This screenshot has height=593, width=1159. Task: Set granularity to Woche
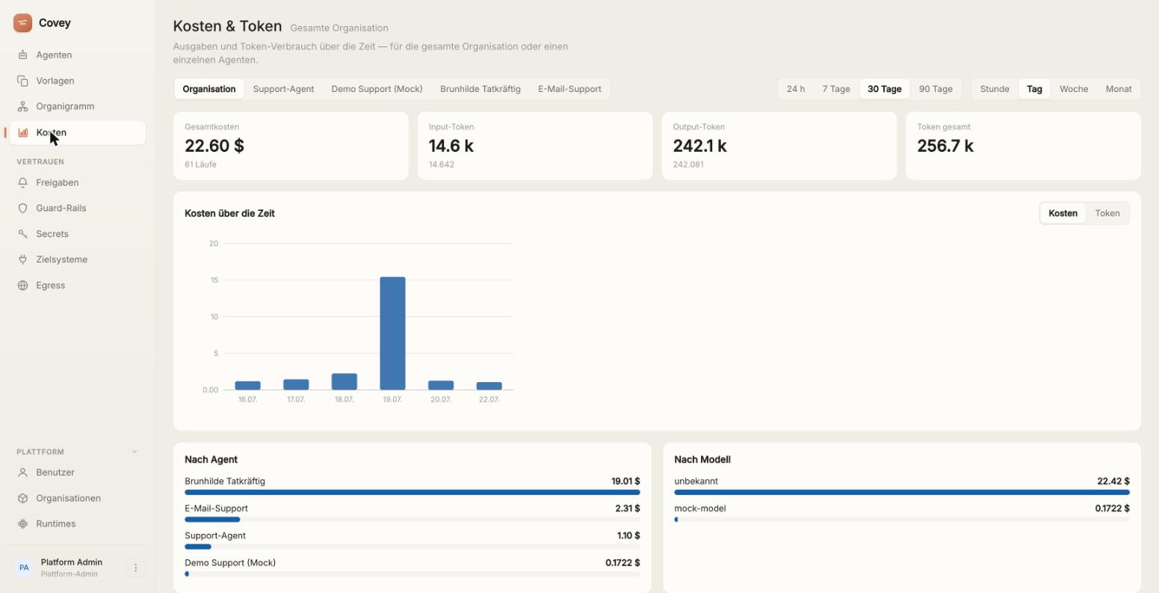tap(1074, 89)
